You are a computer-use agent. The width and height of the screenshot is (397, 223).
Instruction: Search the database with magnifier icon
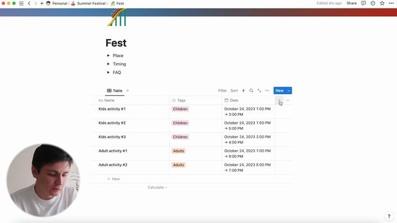point(251,90)
